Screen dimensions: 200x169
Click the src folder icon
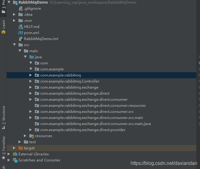click(21, 45)
